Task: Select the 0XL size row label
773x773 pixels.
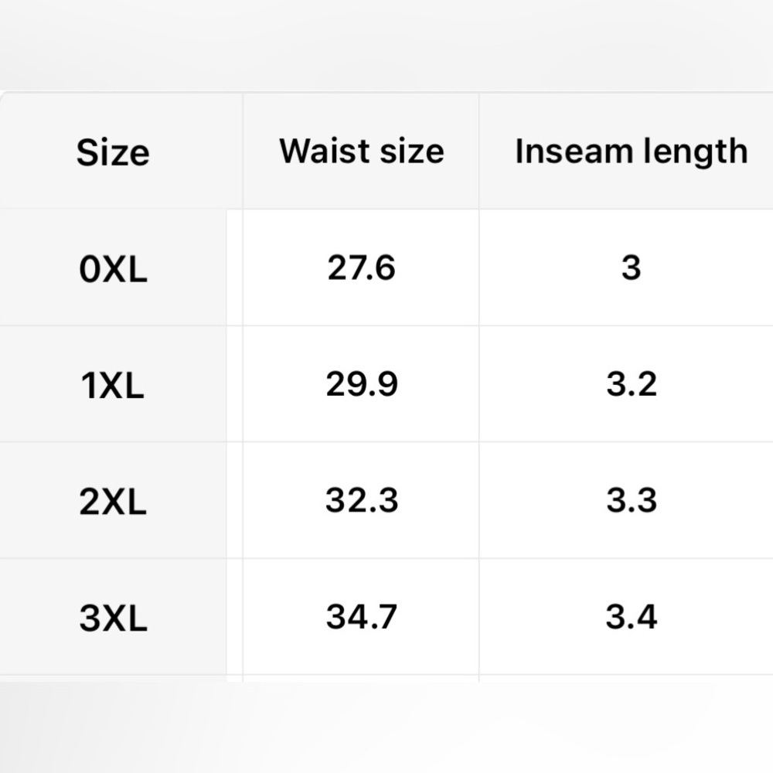Action: (113, 270)
